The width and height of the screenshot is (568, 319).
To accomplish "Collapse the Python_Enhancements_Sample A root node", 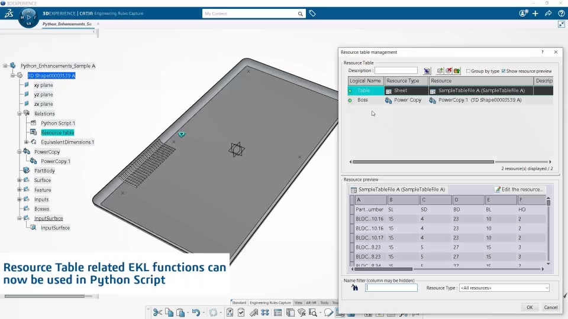I will tap(5, 66).
